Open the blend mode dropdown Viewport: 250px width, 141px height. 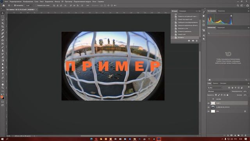coord(219,91)
